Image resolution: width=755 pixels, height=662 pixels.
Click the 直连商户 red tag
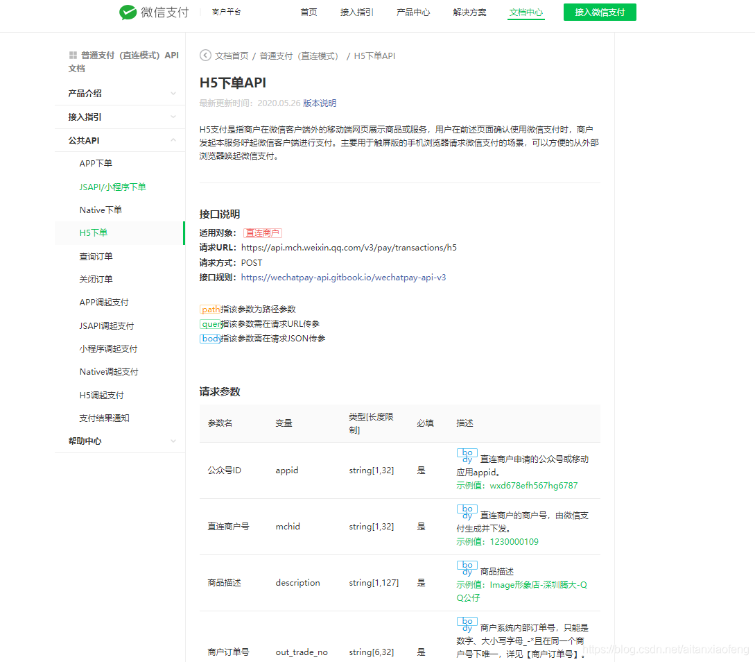click(x=263, y=232)
